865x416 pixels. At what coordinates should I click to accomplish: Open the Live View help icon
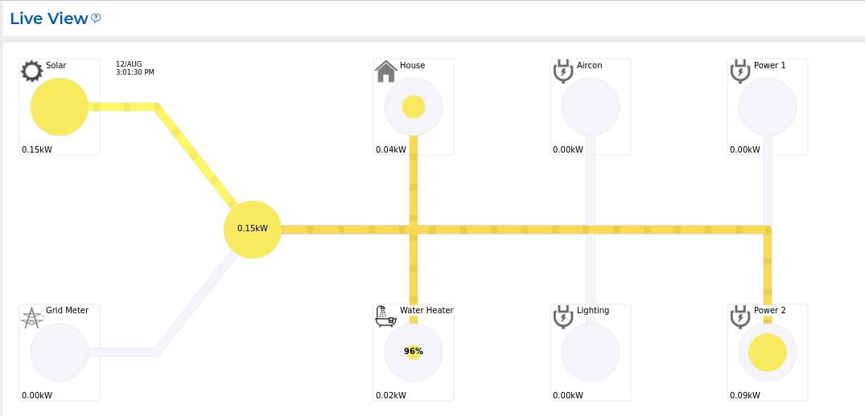pyautogui.click(x=96, y=18)
